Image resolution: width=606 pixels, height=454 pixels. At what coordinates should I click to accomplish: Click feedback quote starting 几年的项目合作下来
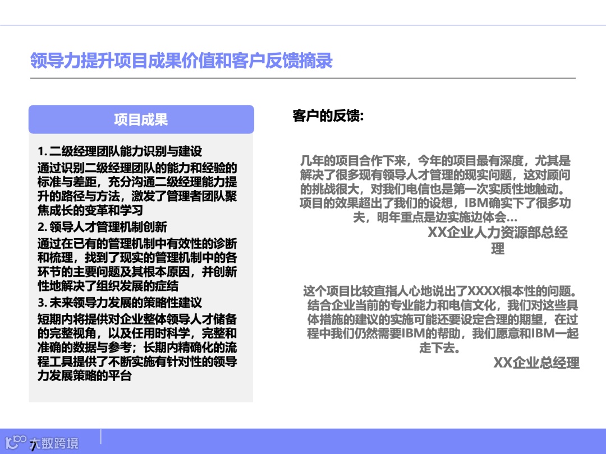[435, 189]
